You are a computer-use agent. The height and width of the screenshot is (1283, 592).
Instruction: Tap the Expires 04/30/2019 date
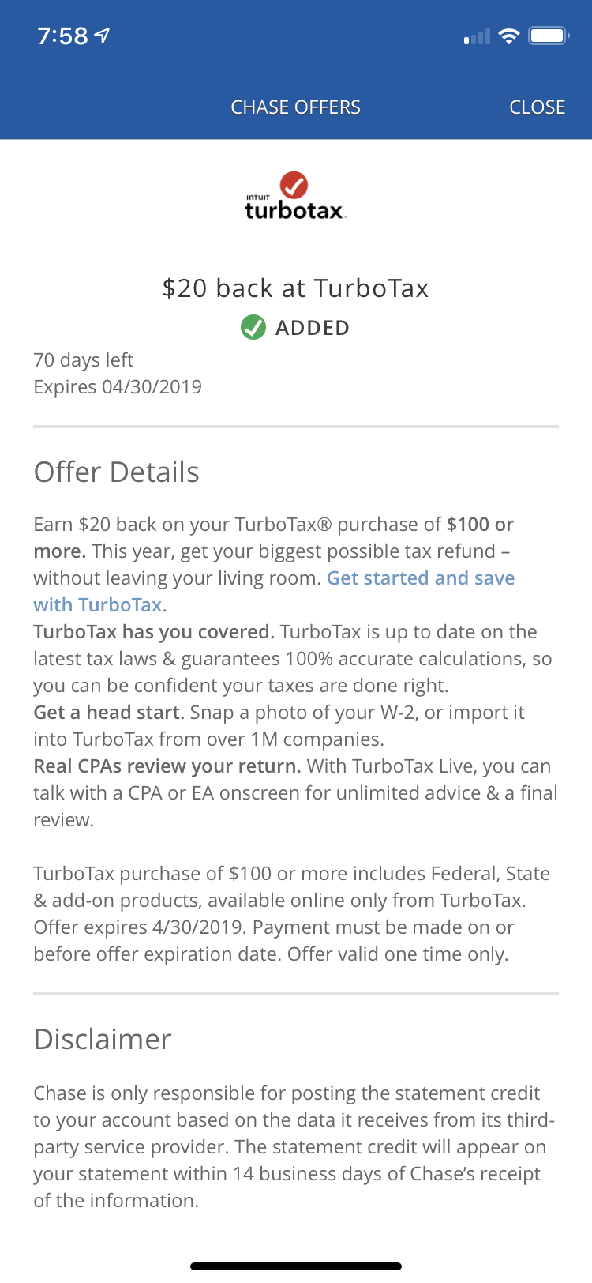tap(118, 387)
